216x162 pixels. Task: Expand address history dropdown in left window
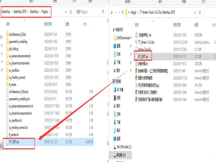66,12
